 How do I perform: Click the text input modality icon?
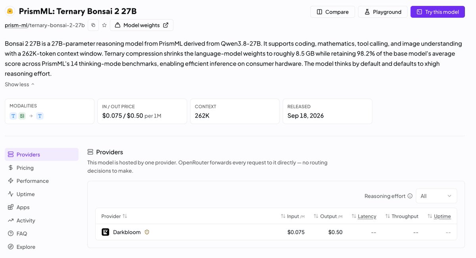coord(13,116)
